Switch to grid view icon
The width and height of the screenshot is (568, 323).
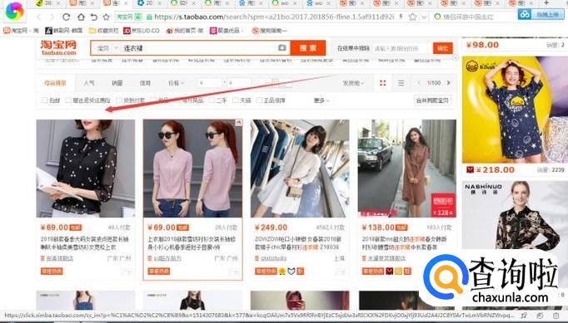click(x=382, y=83)
